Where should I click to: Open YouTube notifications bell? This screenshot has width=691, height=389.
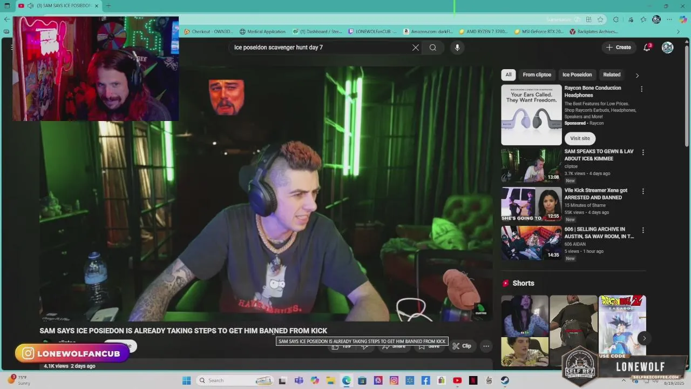(647, 48)
